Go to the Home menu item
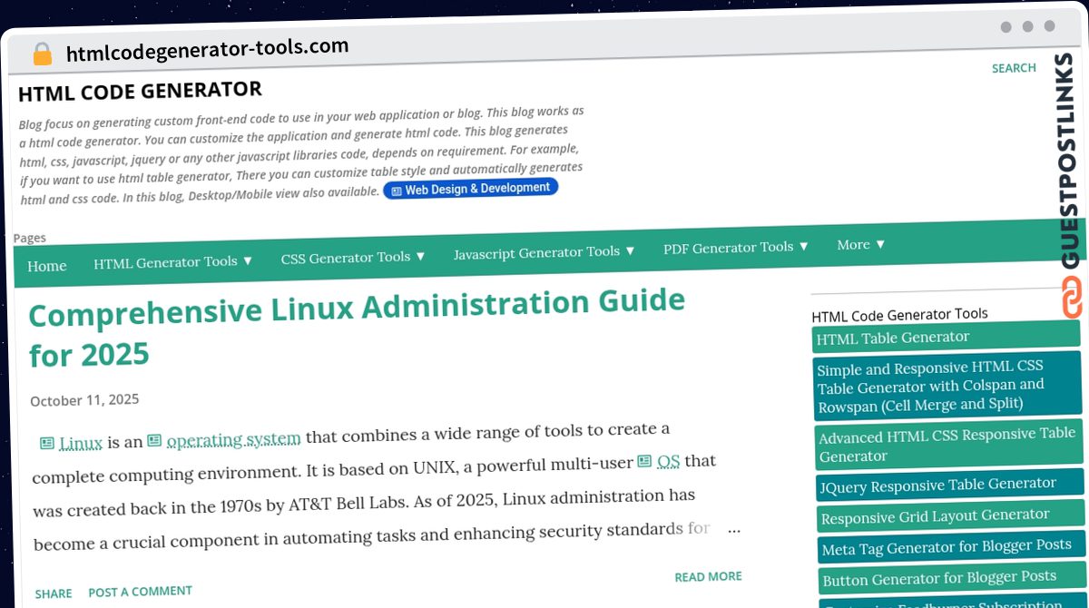This screenshot has height=608, width=1089. click(47, 266)
